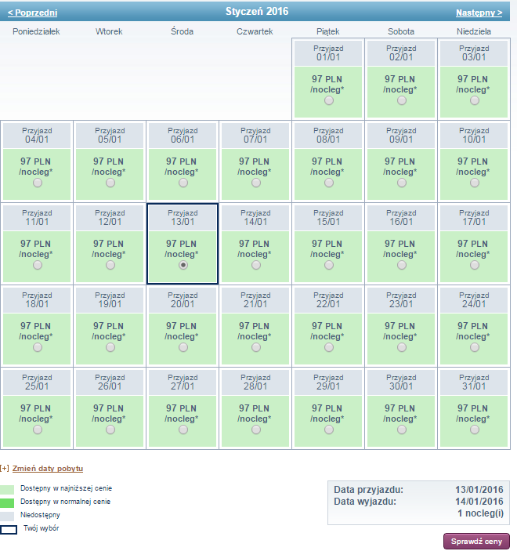The height and width of the screenshot is (551, 517).
Task: Choose the 31/01 arrival radio button
Action: point(475,430)
